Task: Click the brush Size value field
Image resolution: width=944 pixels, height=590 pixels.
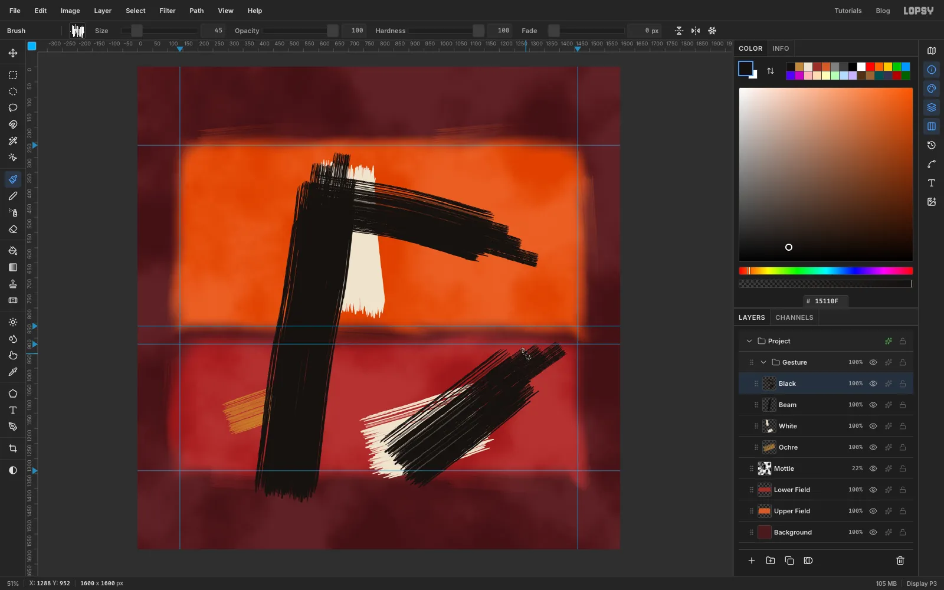Action: tap(213, 31)
